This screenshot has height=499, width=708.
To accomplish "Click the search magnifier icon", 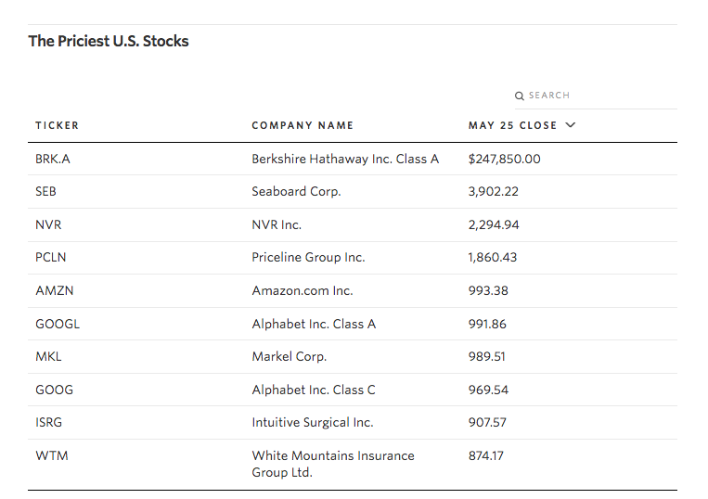I will click(520, 96).
